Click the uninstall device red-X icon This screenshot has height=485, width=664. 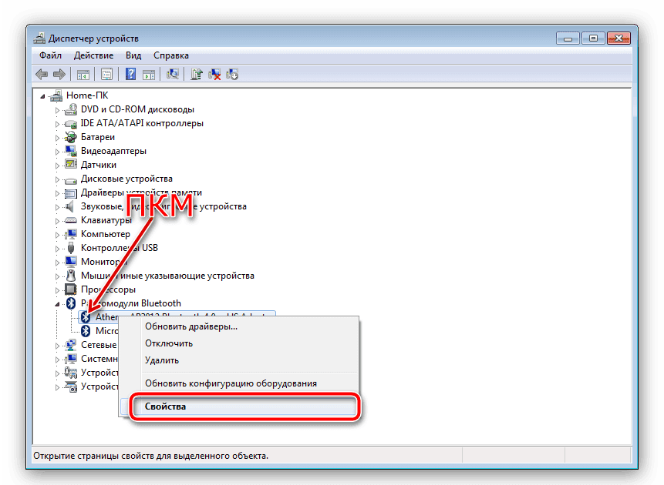click(214, 75)
